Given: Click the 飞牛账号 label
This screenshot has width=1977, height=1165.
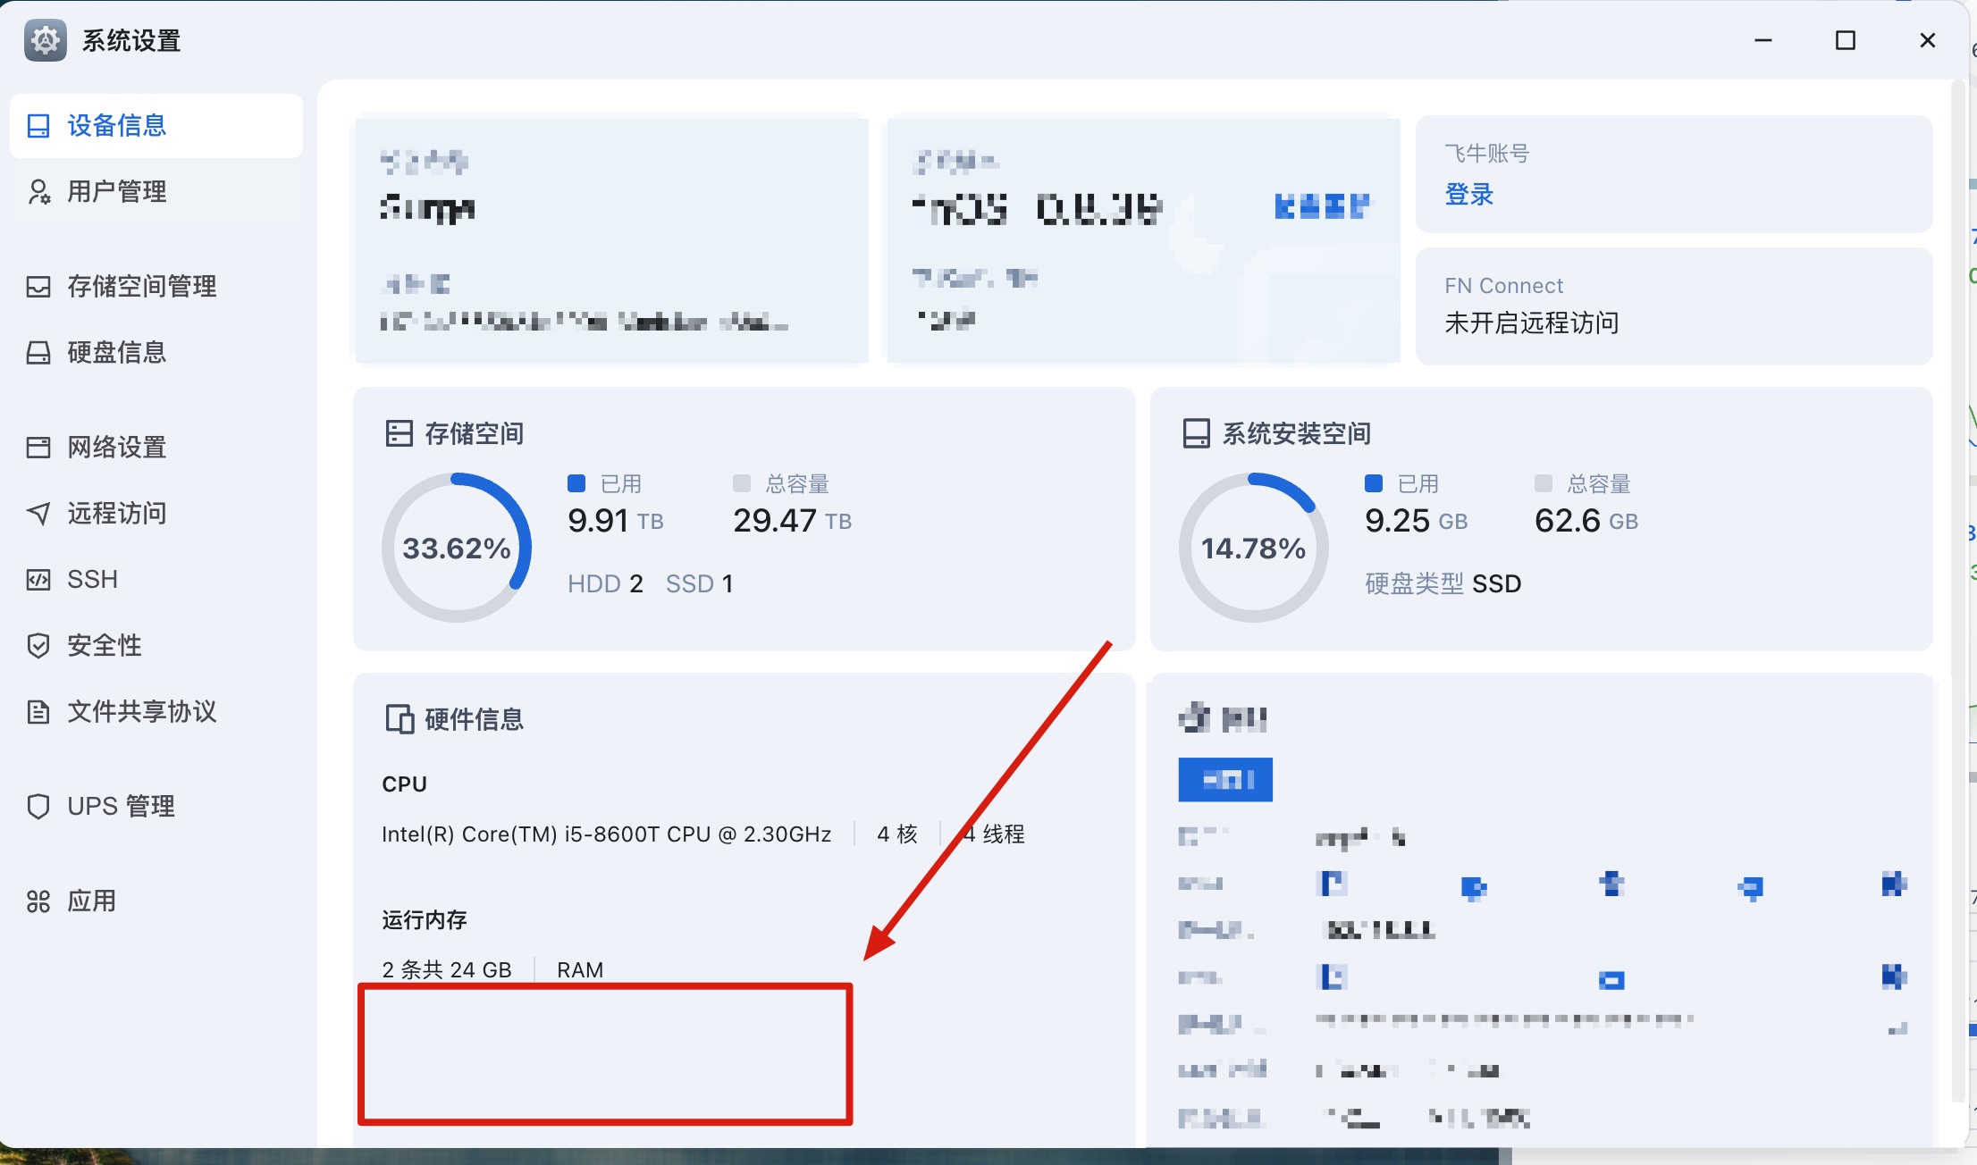Looking at the screenshot, I should [x=1487, y=154].
